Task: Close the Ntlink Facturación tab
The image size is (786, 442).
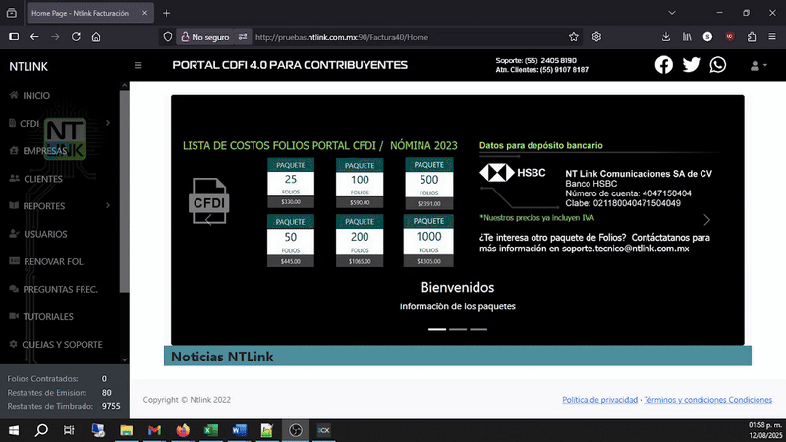Action: pos(144,13)
